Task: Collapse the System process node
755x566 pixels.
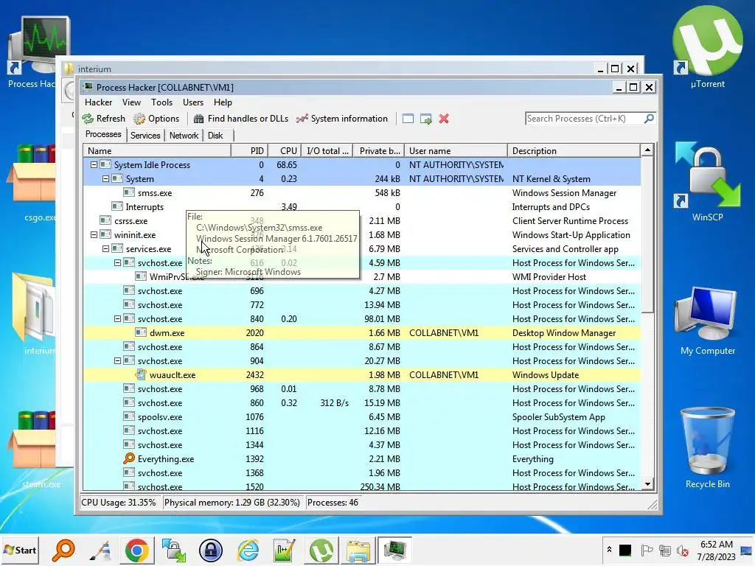Action: pos(105,178)
